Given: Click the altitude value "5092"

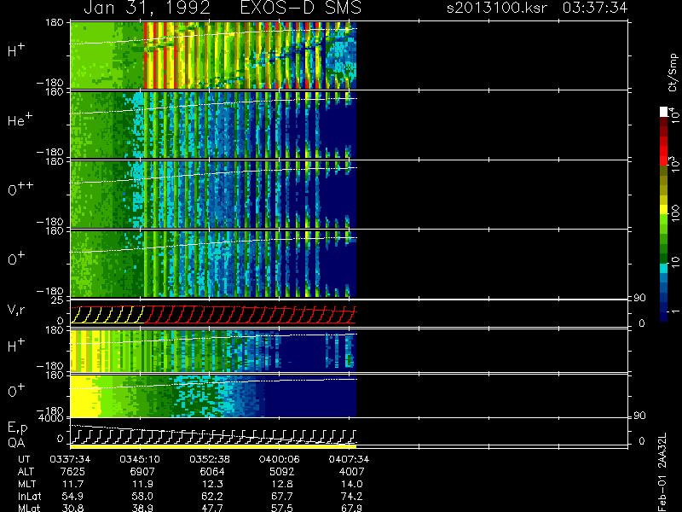Looking at the screenshot, I should tap(282, 472).
